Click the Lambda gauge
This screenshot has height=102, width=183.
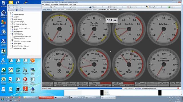[x=129, y=29]
